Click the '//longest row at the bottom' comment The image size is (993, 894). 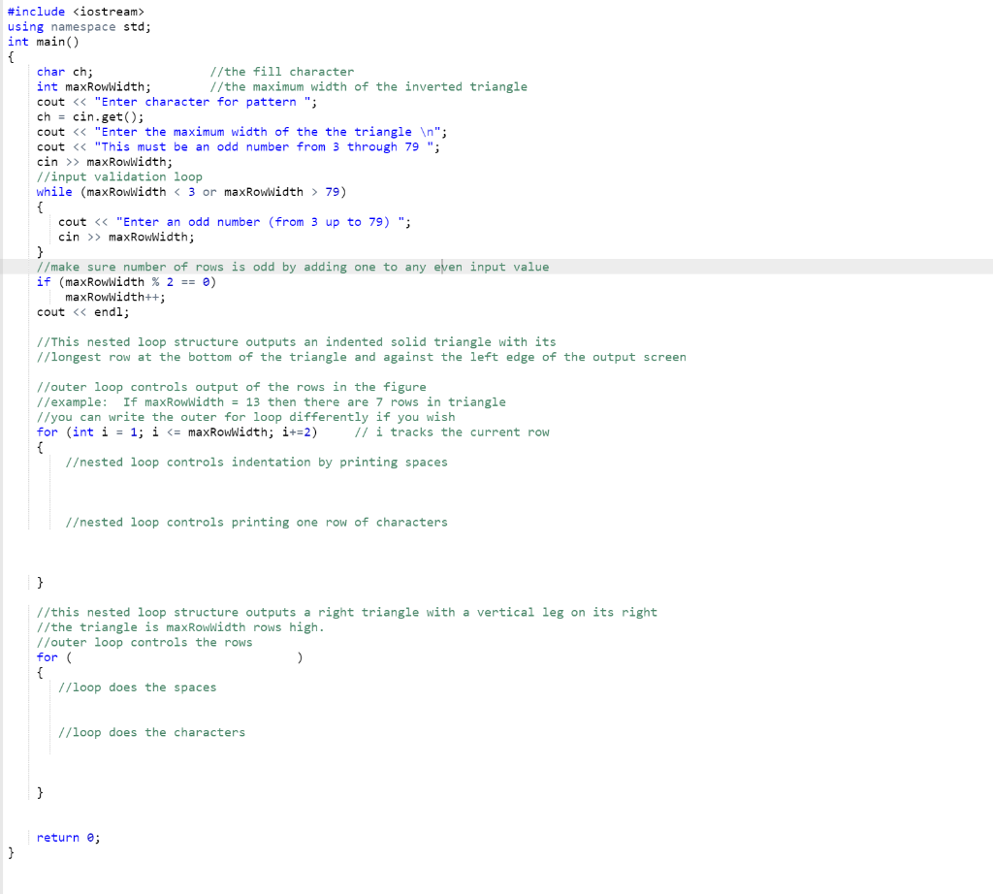[362, 357]
